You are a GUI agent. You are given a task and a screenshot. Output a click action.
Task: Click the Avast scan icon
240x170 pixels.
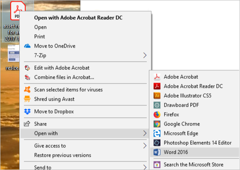click(27, 89)
